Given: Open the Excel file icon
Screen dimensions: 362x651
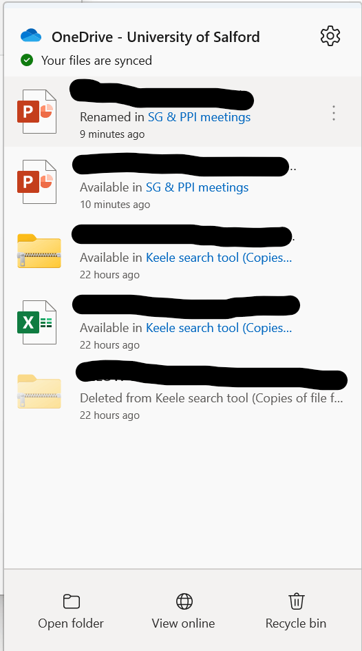Looking at the screenshot, I should (x=36, y=322).
